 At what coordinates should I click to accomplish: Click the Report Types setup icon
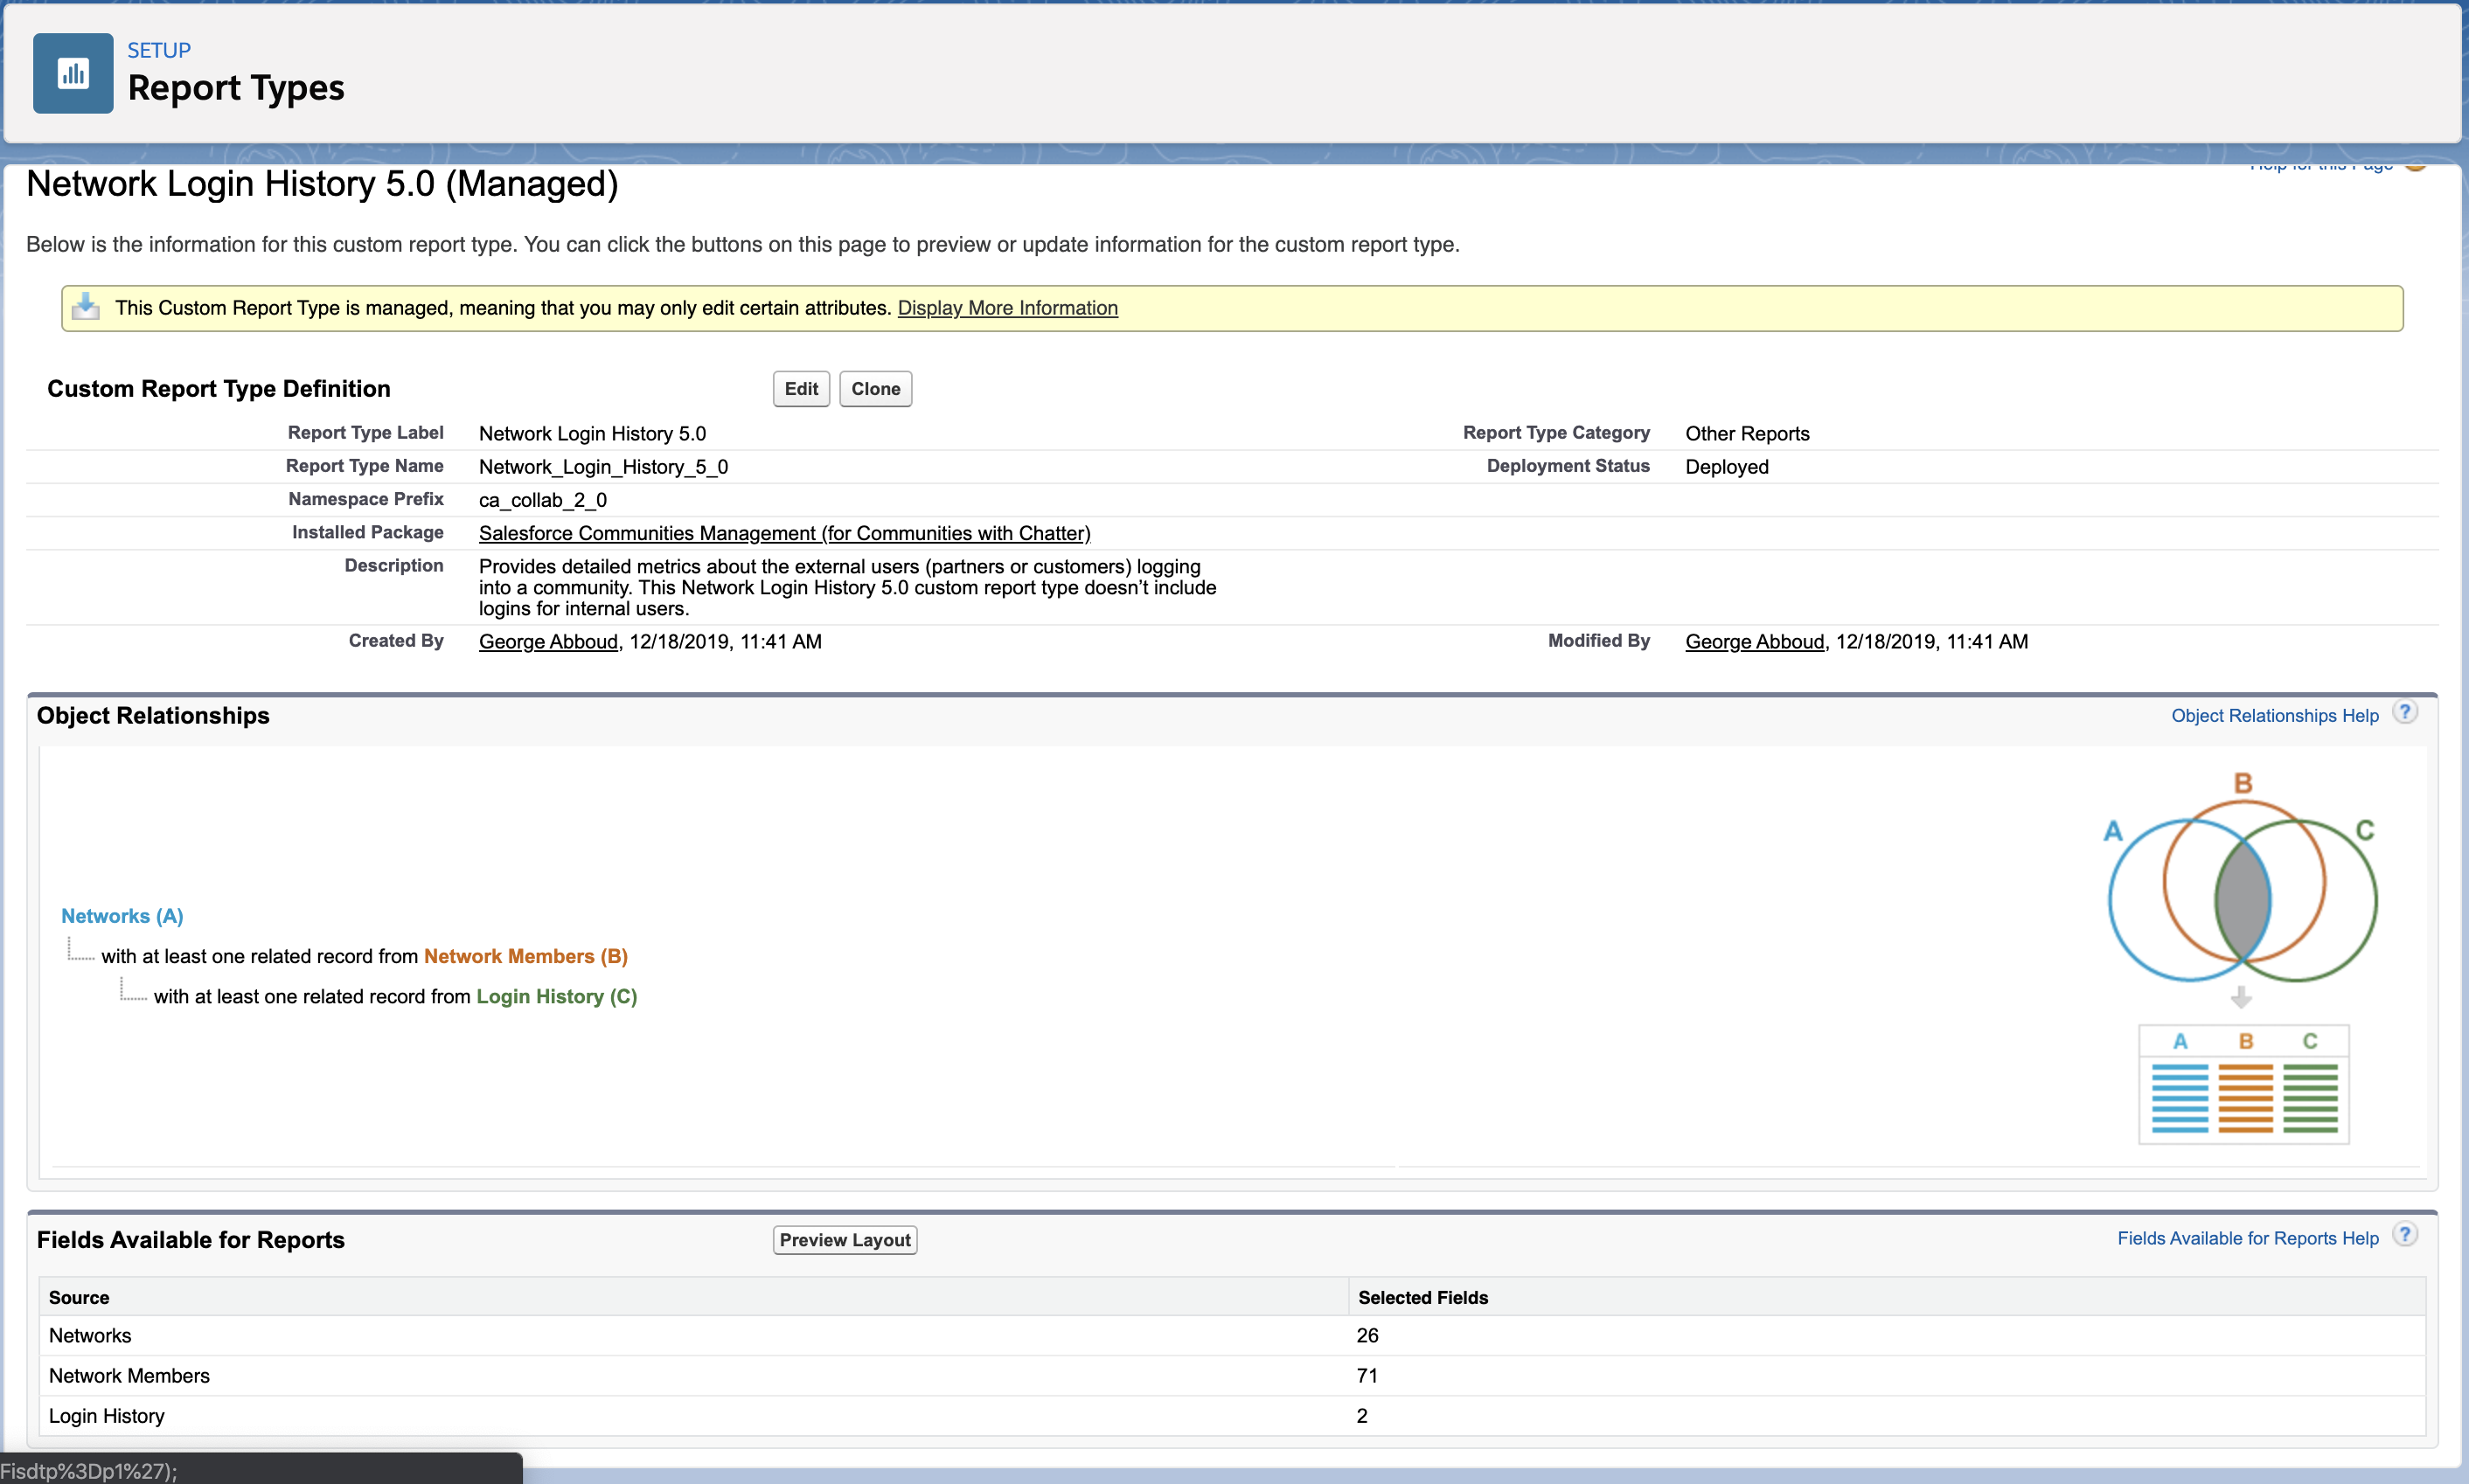coord(73,73)
